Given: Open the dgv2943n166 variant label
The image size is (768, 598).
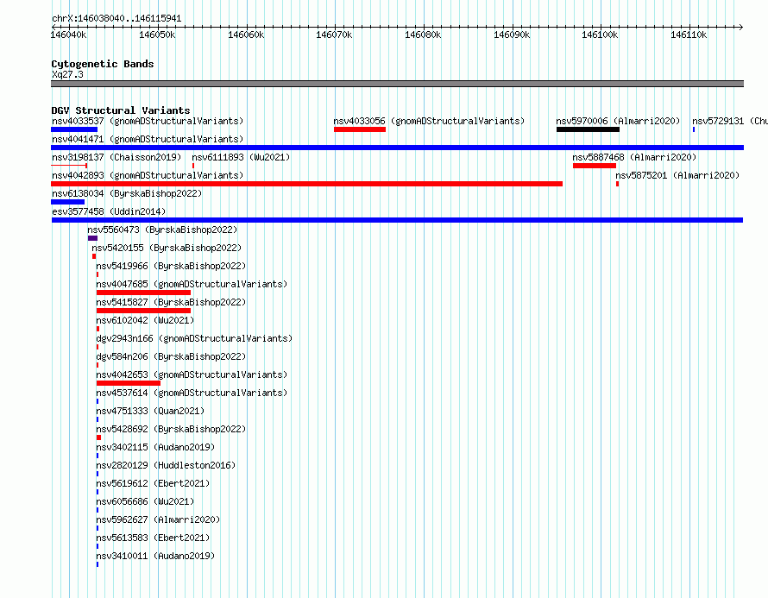Looking at the screenshot, I should point(194,338).
